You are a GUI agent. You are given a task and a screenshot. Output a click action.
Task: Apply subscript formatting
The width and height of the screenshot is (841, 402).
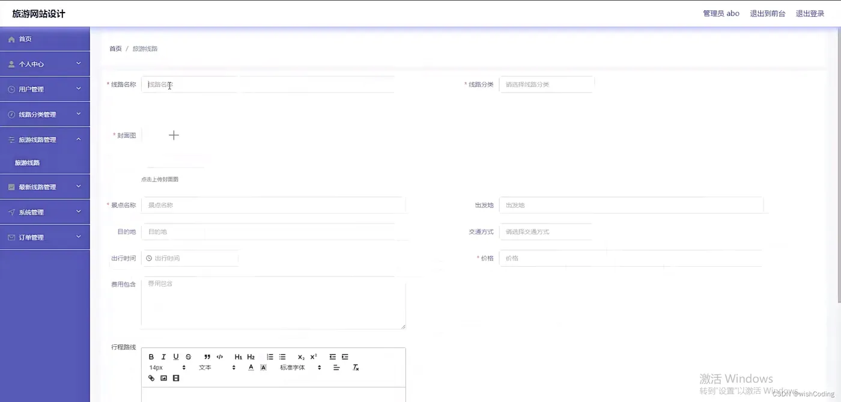(x=301, y=357)
